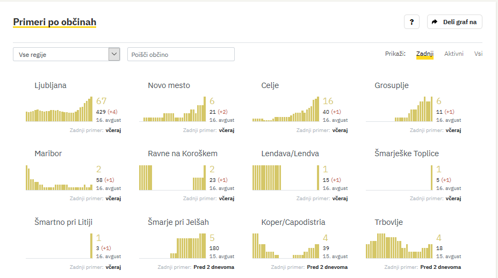Click the Celje municipality title
Image resolution: width=498 pixels, height=278 pixels.
click(x=270, y=85)
